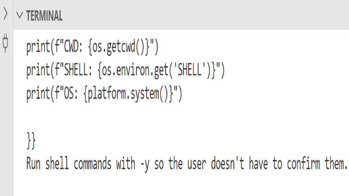Click the word print on the SHELL line

pyautogui.click(x=38, y=71)
